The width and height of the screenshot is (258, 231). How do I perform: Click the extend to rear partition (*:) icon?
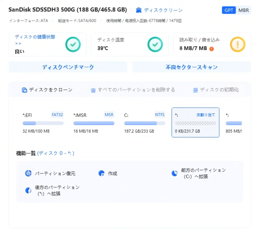point(28,190)
